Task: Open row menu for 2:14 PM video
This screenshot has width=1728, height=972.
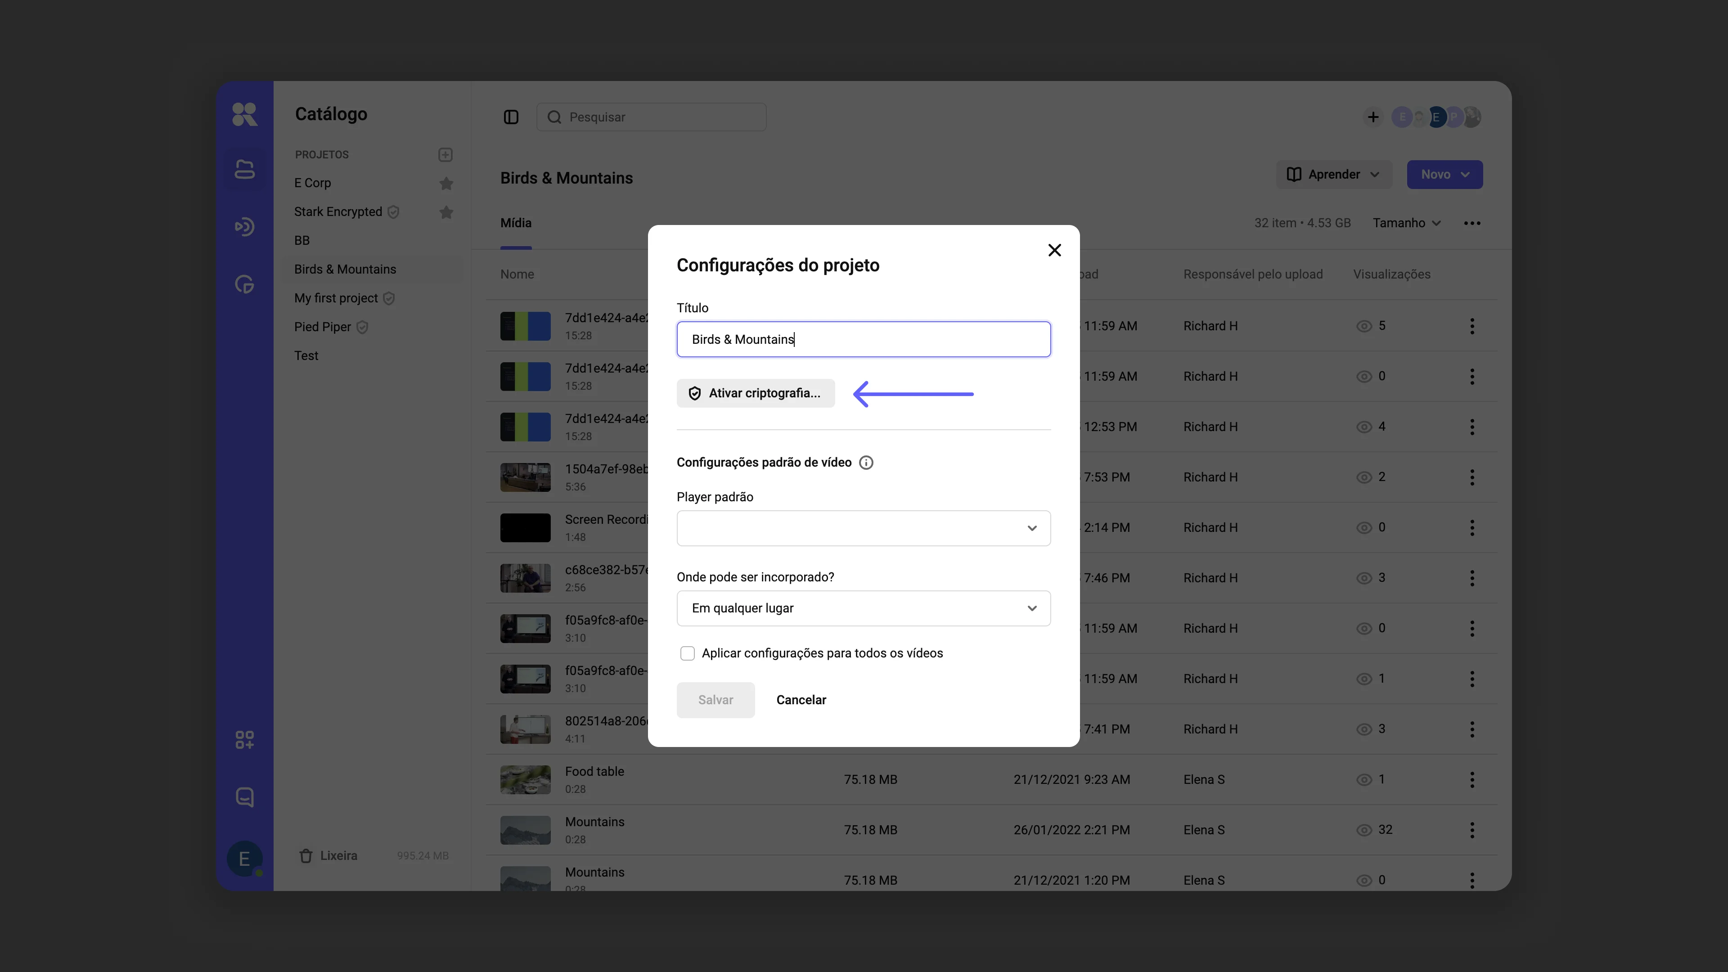Action: point(1472,527)
